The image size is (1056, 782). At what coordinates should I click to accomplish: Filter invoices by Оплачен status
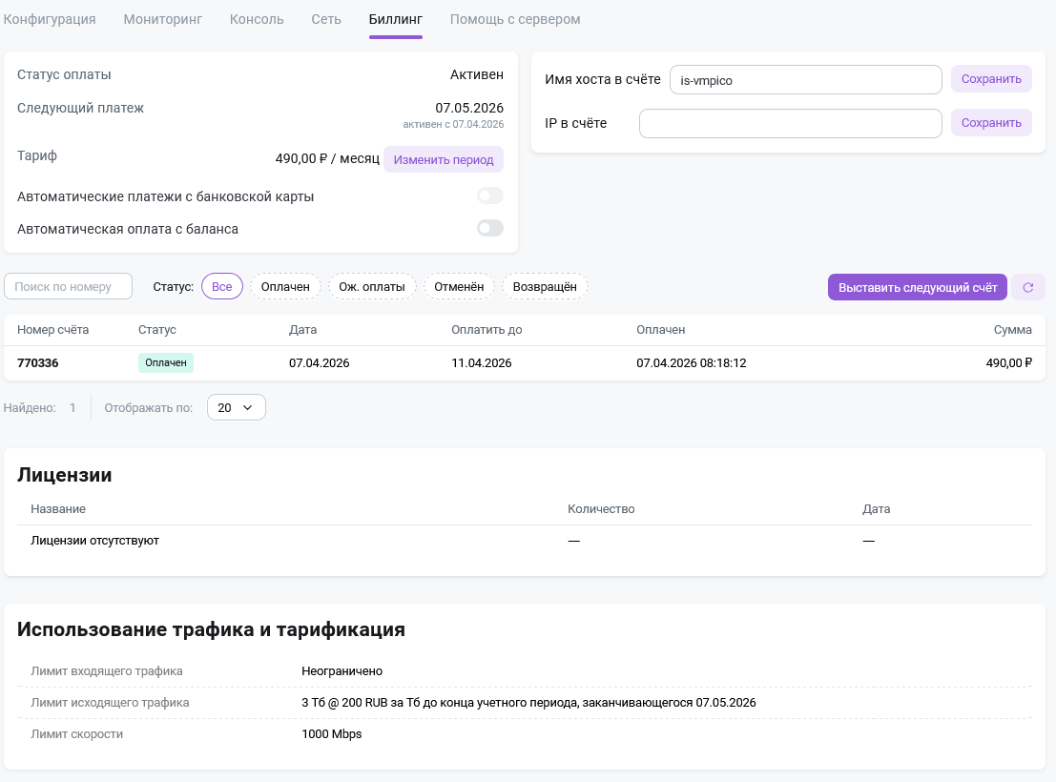(x=285, y=287)
